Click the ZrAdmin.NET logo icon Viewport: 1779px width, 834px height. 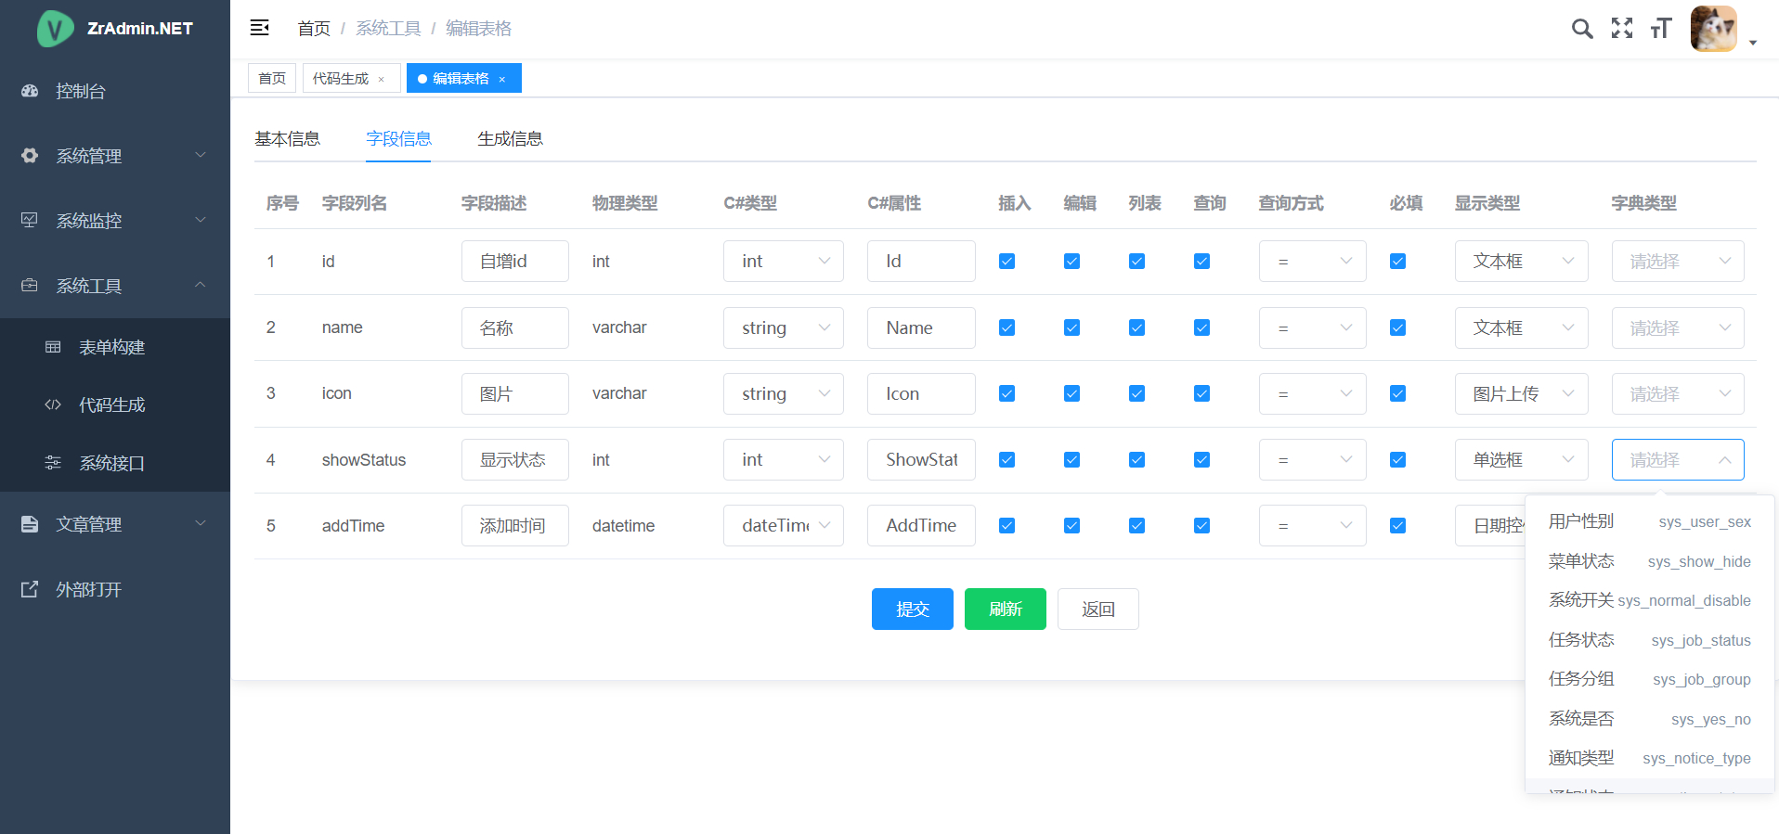pos(55,29)
